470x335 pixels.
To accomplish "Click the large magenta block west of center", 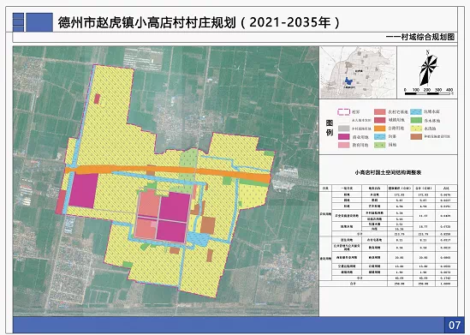I will click(x=83, y=190).
